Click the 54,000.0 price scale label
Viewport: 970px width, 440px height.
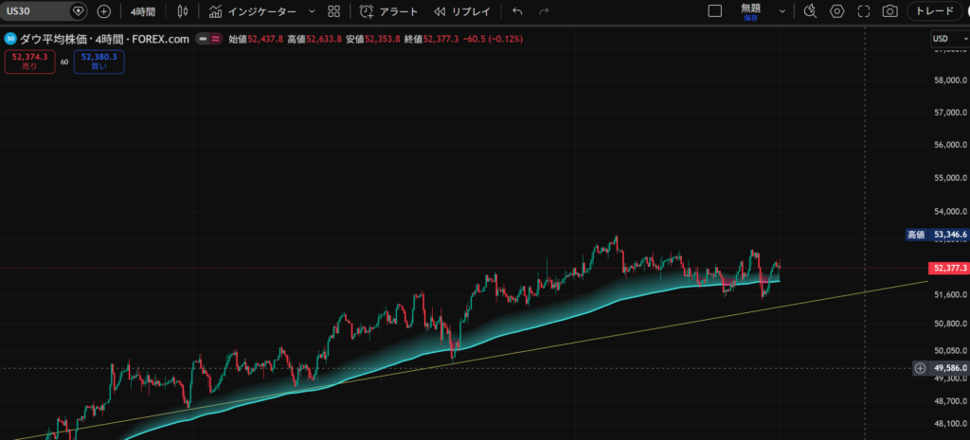tap(950, 212)
